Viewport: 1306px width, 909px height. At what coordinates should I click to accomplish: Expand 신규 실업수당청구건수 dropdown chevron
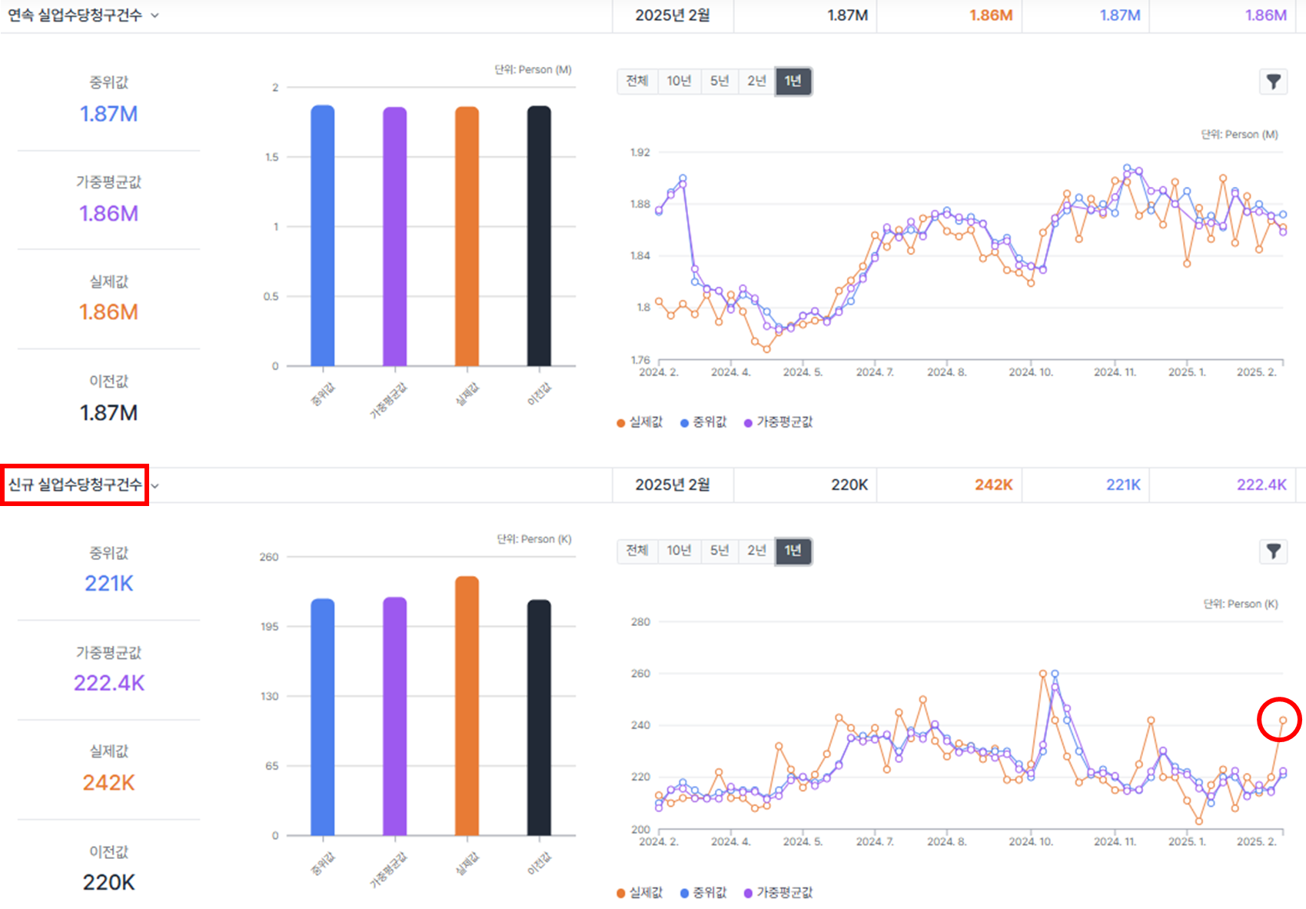(x=155, y=485)
